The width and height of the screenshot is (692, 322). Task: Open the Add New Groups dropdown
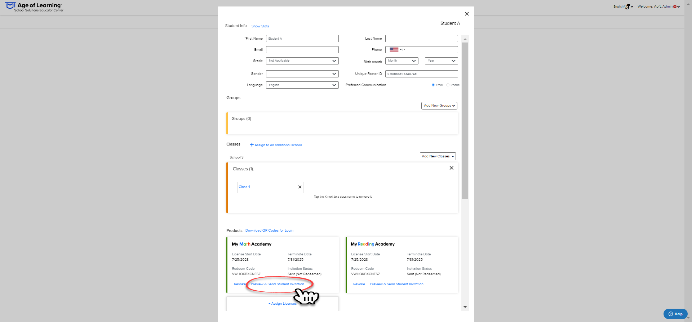tap(439, 106)
